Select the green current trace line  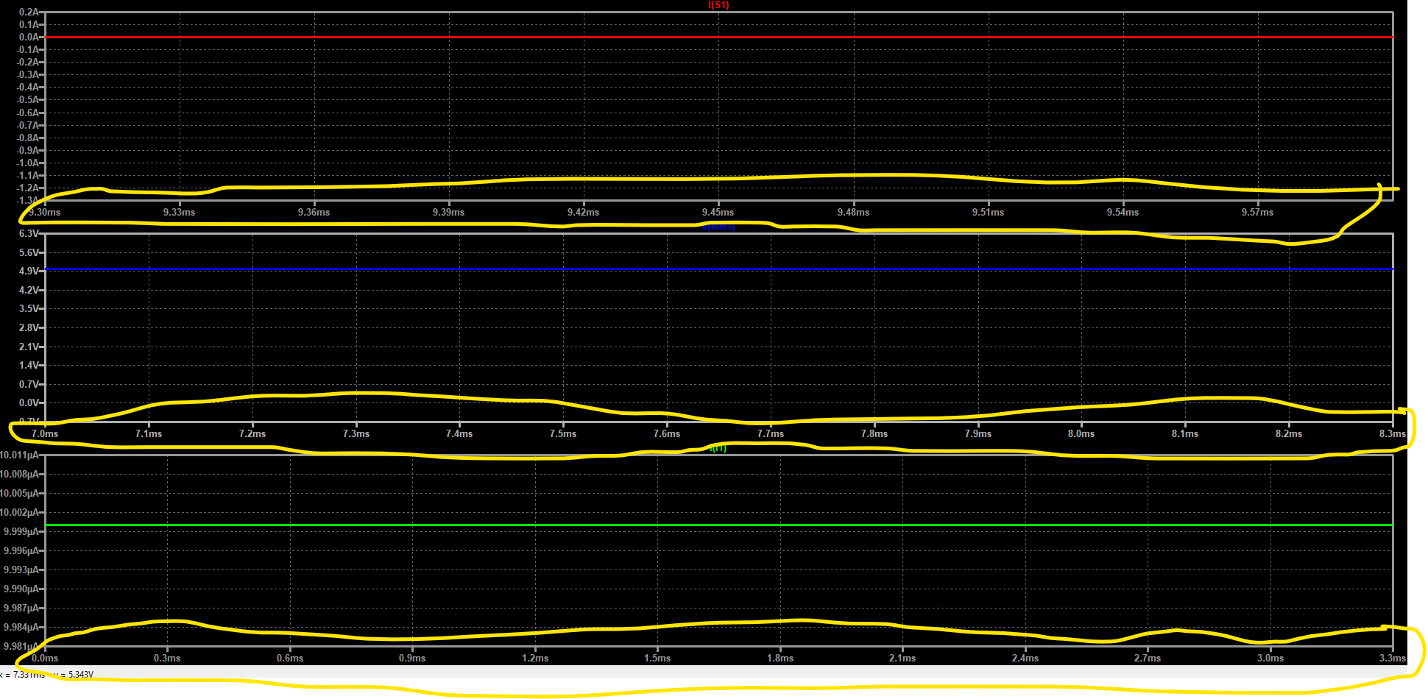[718, 525]
